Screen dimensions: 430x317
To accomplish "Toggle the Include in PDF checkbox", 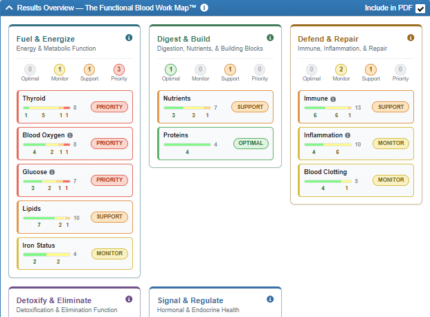I will click(420, 8).
